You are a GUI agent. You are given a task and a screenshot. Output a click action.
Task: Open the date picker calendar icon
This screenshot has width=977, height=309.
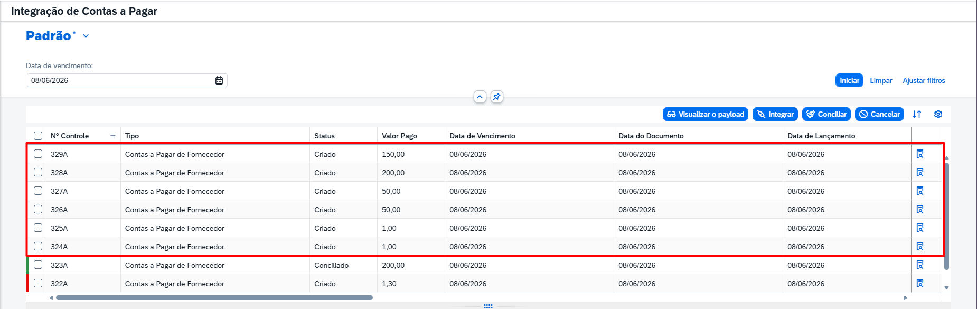pos(219,80)
